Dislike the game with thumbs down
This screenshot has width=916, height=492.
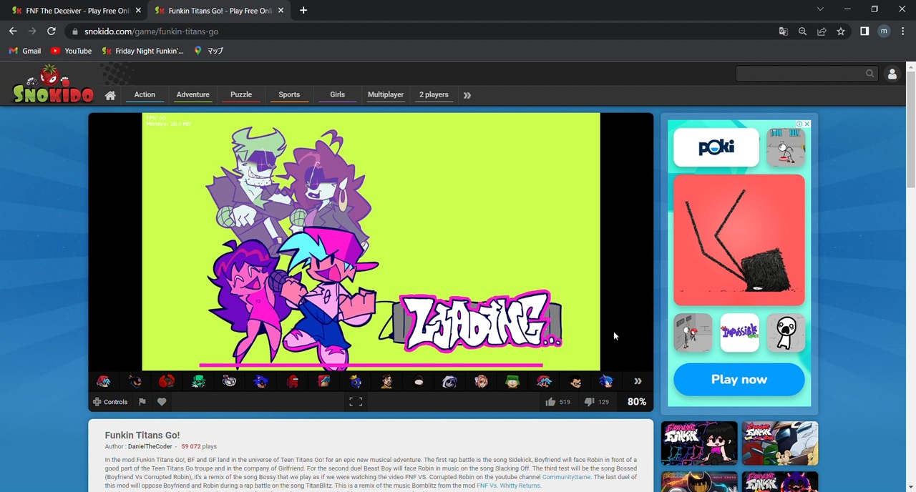pos(589,402)
